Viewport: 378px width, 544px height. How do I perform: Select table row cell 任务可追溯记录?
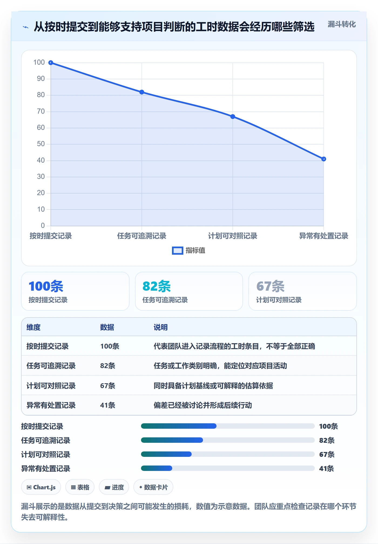(x=51, y=366)
